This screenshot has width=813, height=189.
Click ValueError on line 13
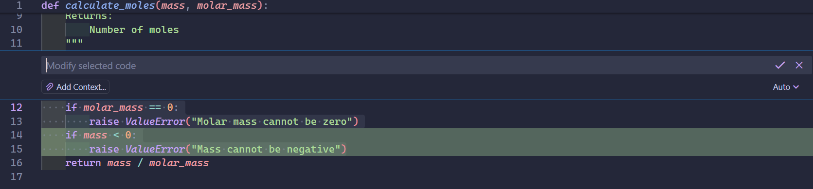(x=155, y=121)
